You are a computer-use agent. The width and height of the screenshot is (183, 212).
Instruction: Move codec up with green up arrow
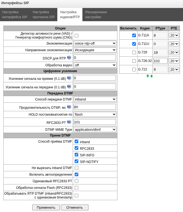pyautogui.click(x=152, y=76)
